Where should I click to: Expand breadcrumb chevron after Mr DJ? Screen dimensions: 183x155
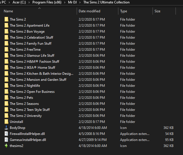tap(80, 2)
